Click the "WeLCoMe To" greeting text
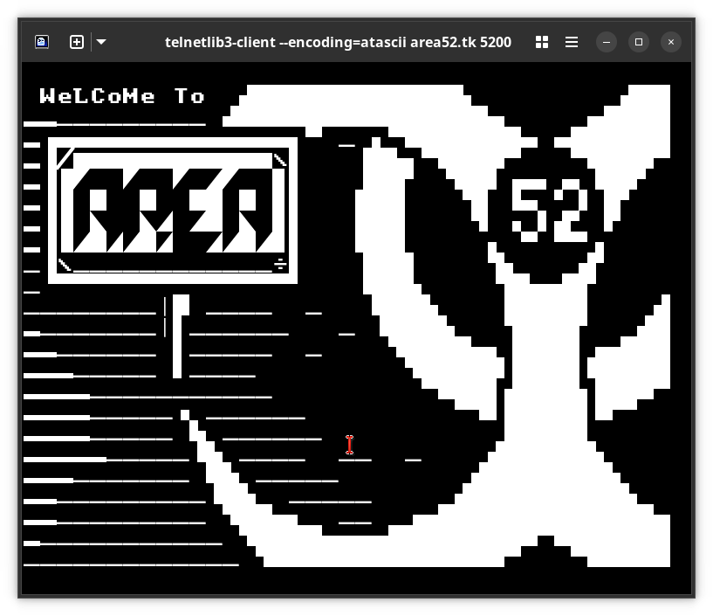This screenshot has height=616, width=713. [x=122, y=96]
